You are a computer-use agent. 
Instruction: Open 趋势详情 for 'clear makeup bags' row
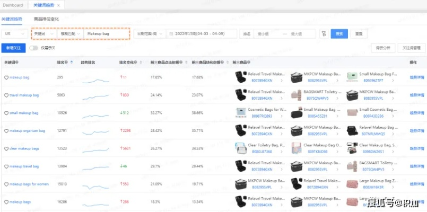[x=417, y=148]
